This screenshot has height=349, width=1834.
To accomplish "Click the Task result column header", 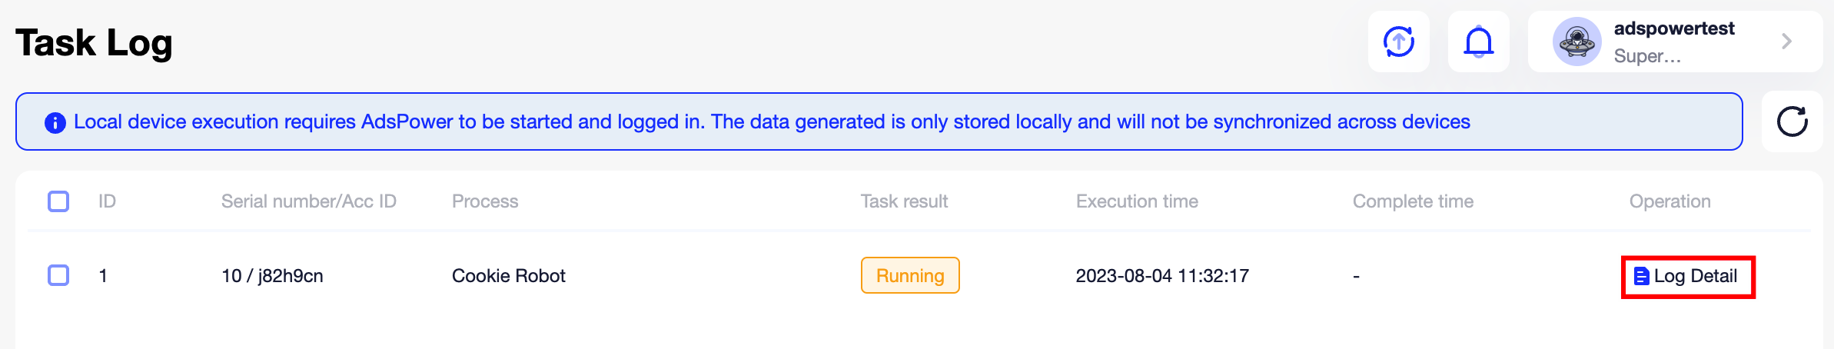I will 904,201.
